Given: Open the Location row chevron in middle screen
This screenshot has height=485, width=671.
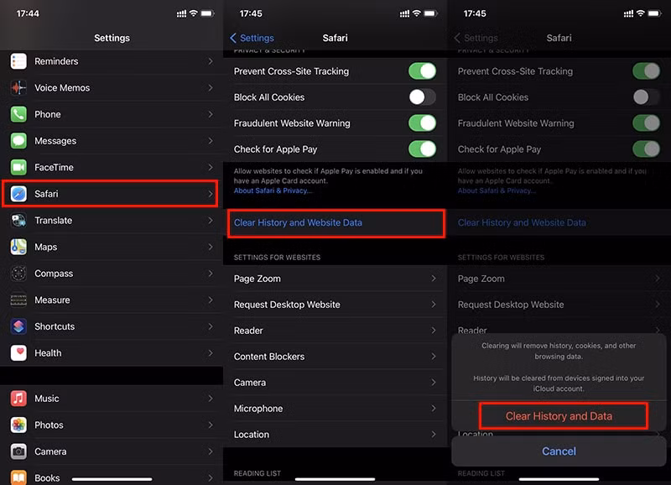Looking at the screenshot, I should 434,435.
